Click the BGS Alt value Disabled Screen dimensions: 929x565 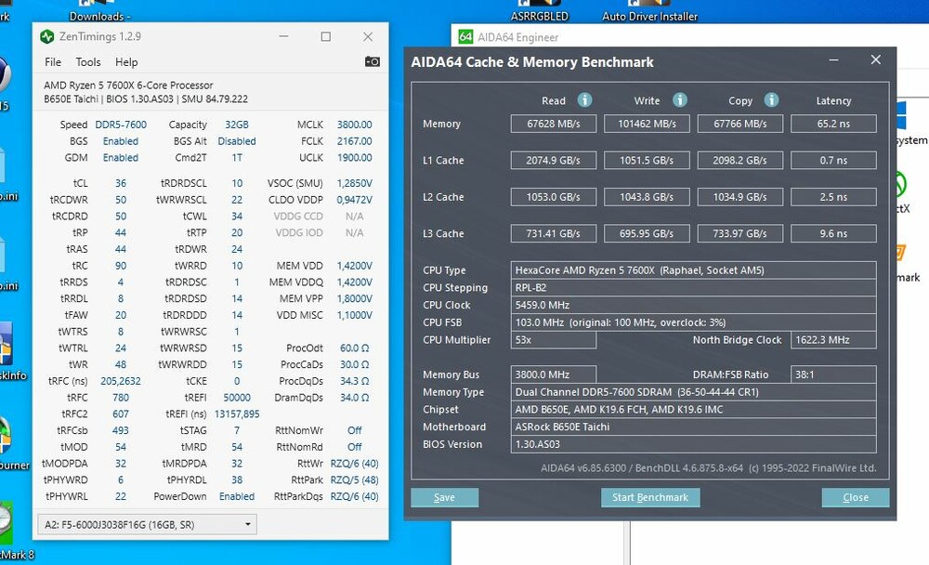[x=236, y=141]
